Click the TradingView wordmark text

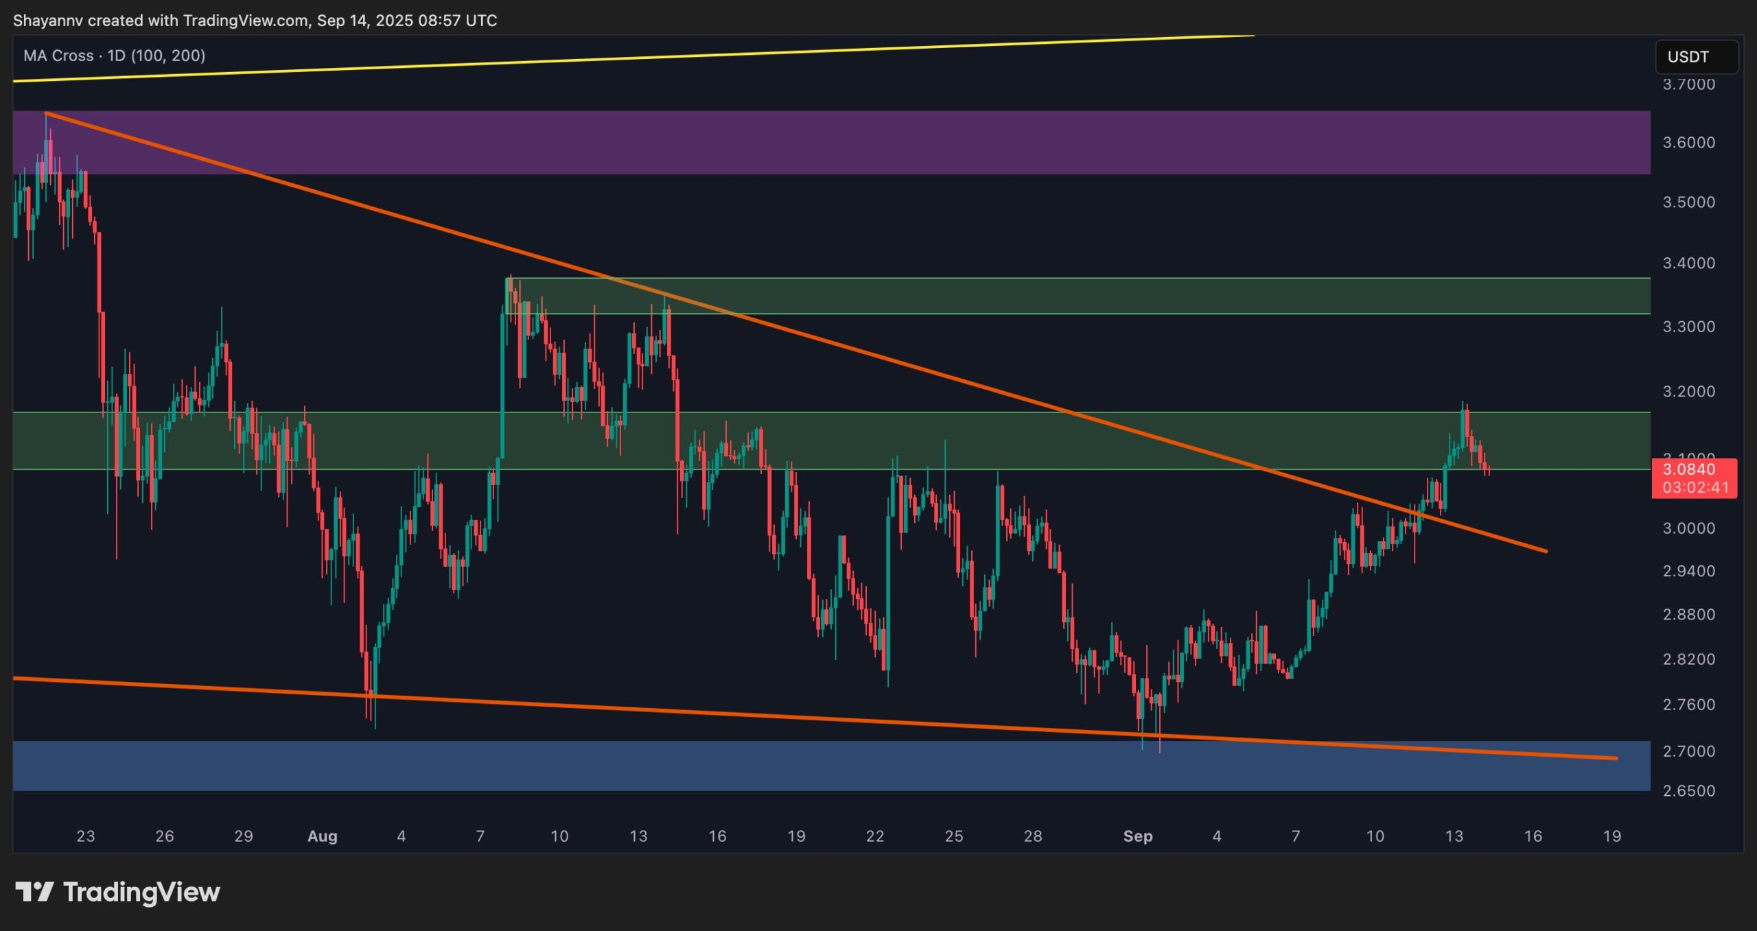(x=141, y=892)
